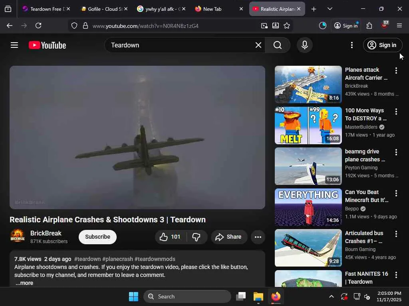Screen dimensions: 409x306
Task: Open BrickBreak channel avatar
Action: click(17, 236)
